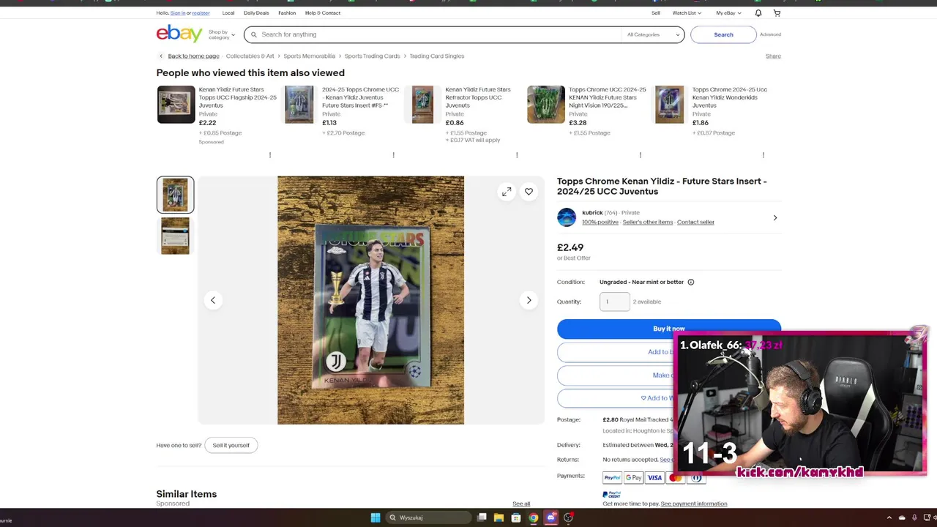The image size is (937, 527).
Task: Click the register link
Action: 201,12
